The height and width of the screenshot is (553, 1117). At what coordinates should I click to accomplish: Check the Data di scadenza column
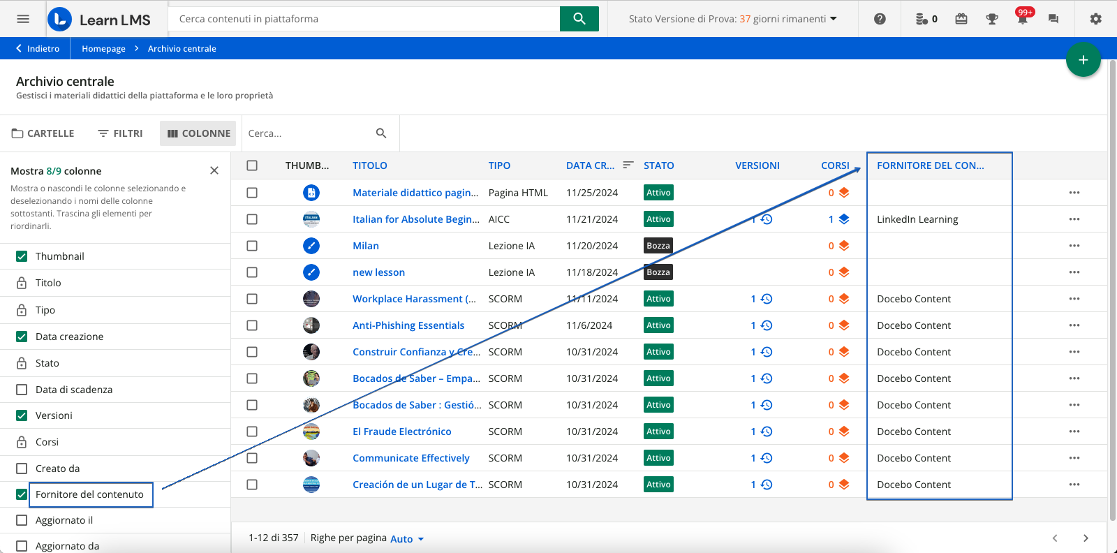pyautogui.click(x=22, y=390)
